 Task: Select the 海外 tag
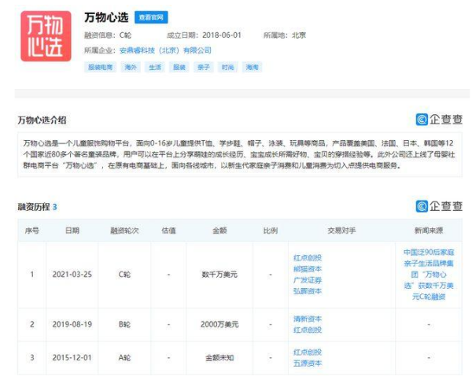coord(131,68)
